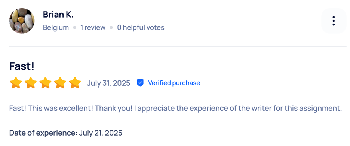Screen dimensions: 350x146
Task: Open the three-dot options menu
Action: 334,21
